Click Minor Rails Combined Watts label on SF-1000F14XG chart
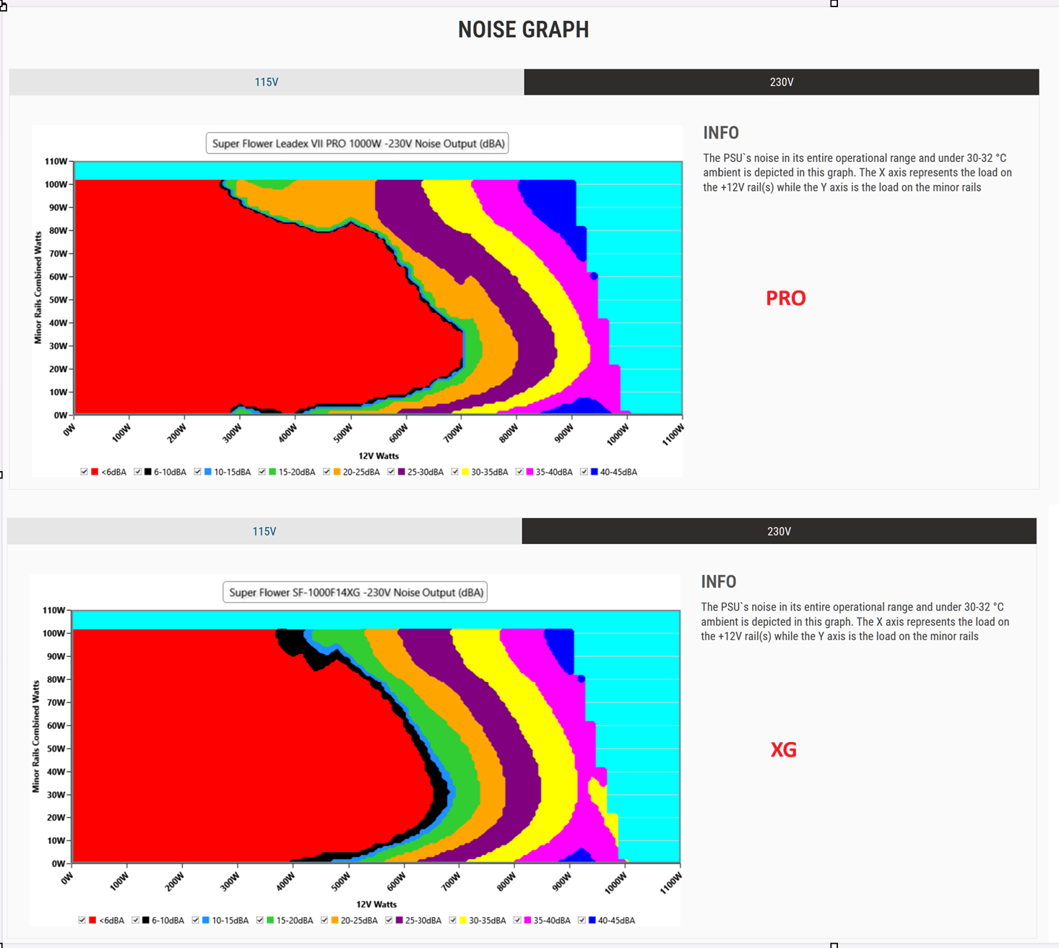1059x948 pixels. point(35,736)
